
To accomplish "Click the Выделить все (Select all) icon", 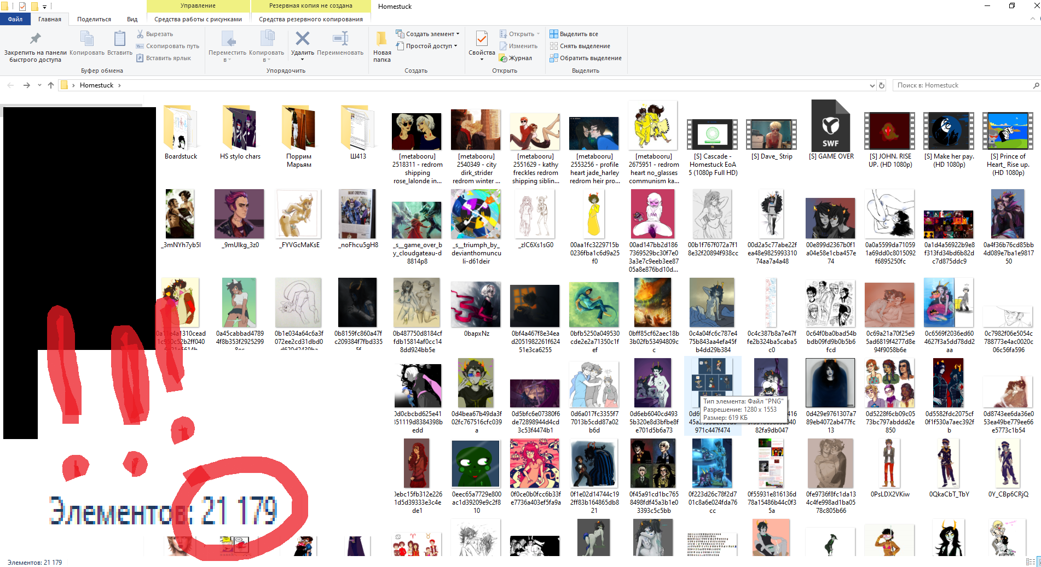I will [554, 34].
